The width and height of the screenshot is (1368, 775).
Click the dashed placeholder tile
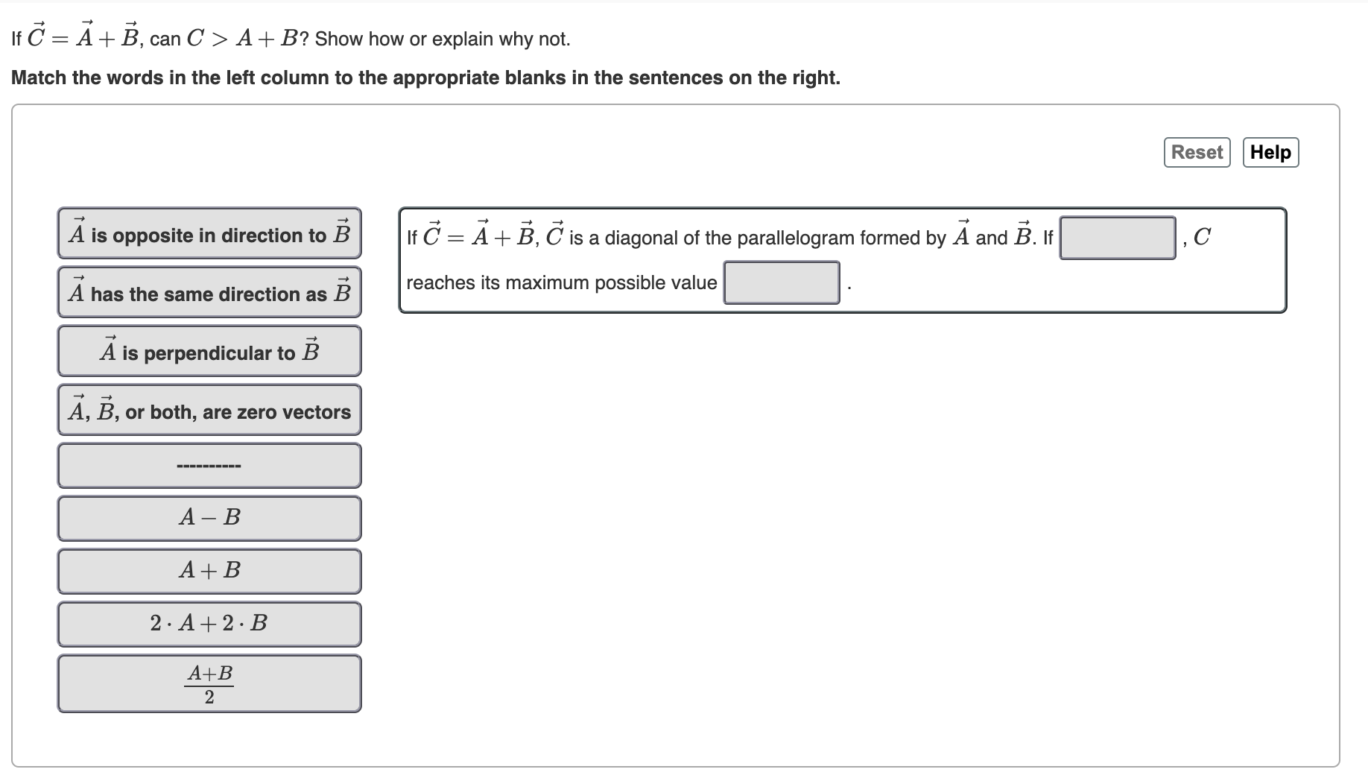click(209, 465)
